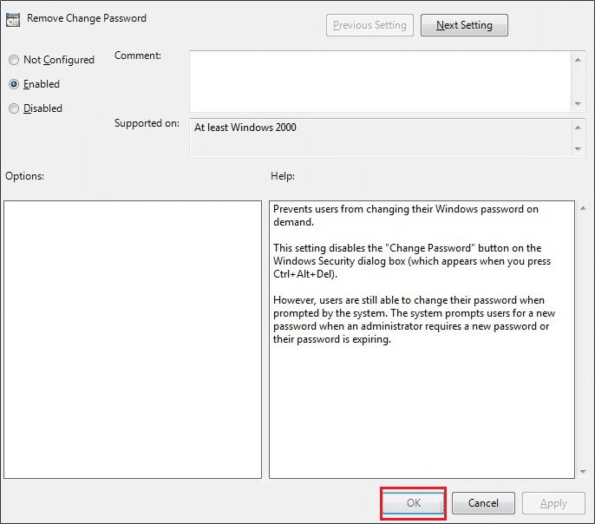Click inside the Comment text box
This screenshot has height=524, width=595.
pos(380,82)
